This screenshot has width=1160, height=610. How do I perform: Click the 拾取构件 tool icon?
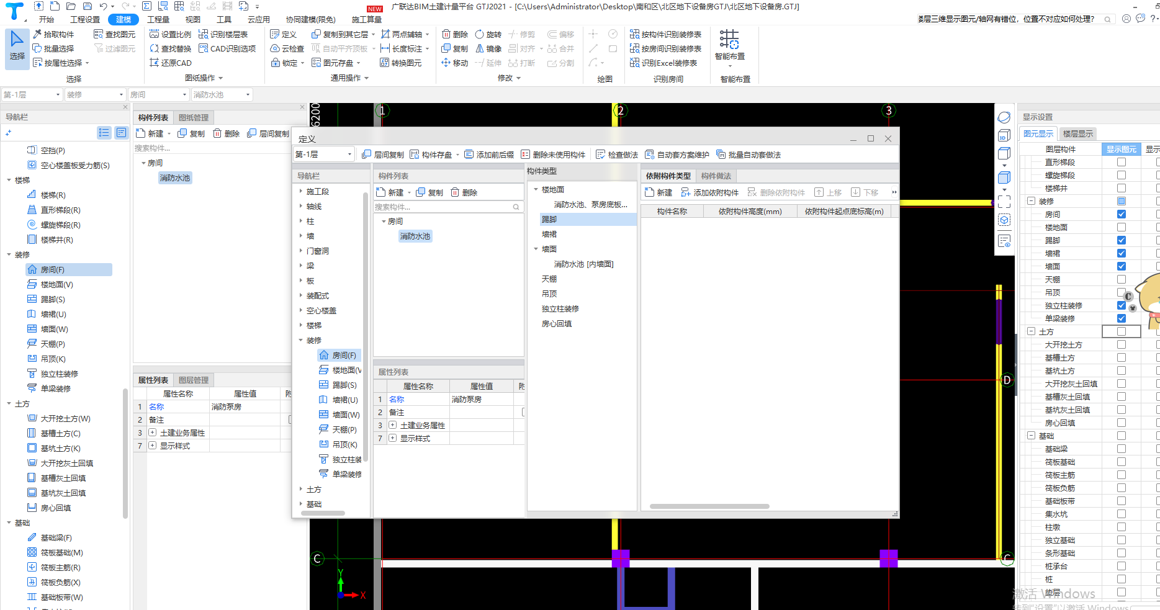[37, 34]
